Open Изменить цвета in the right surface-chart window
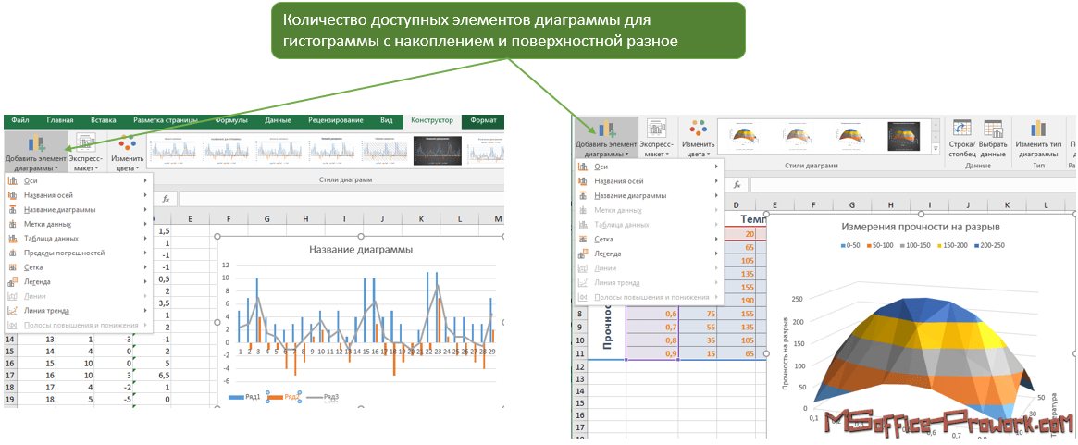 [x=698, y=138]
